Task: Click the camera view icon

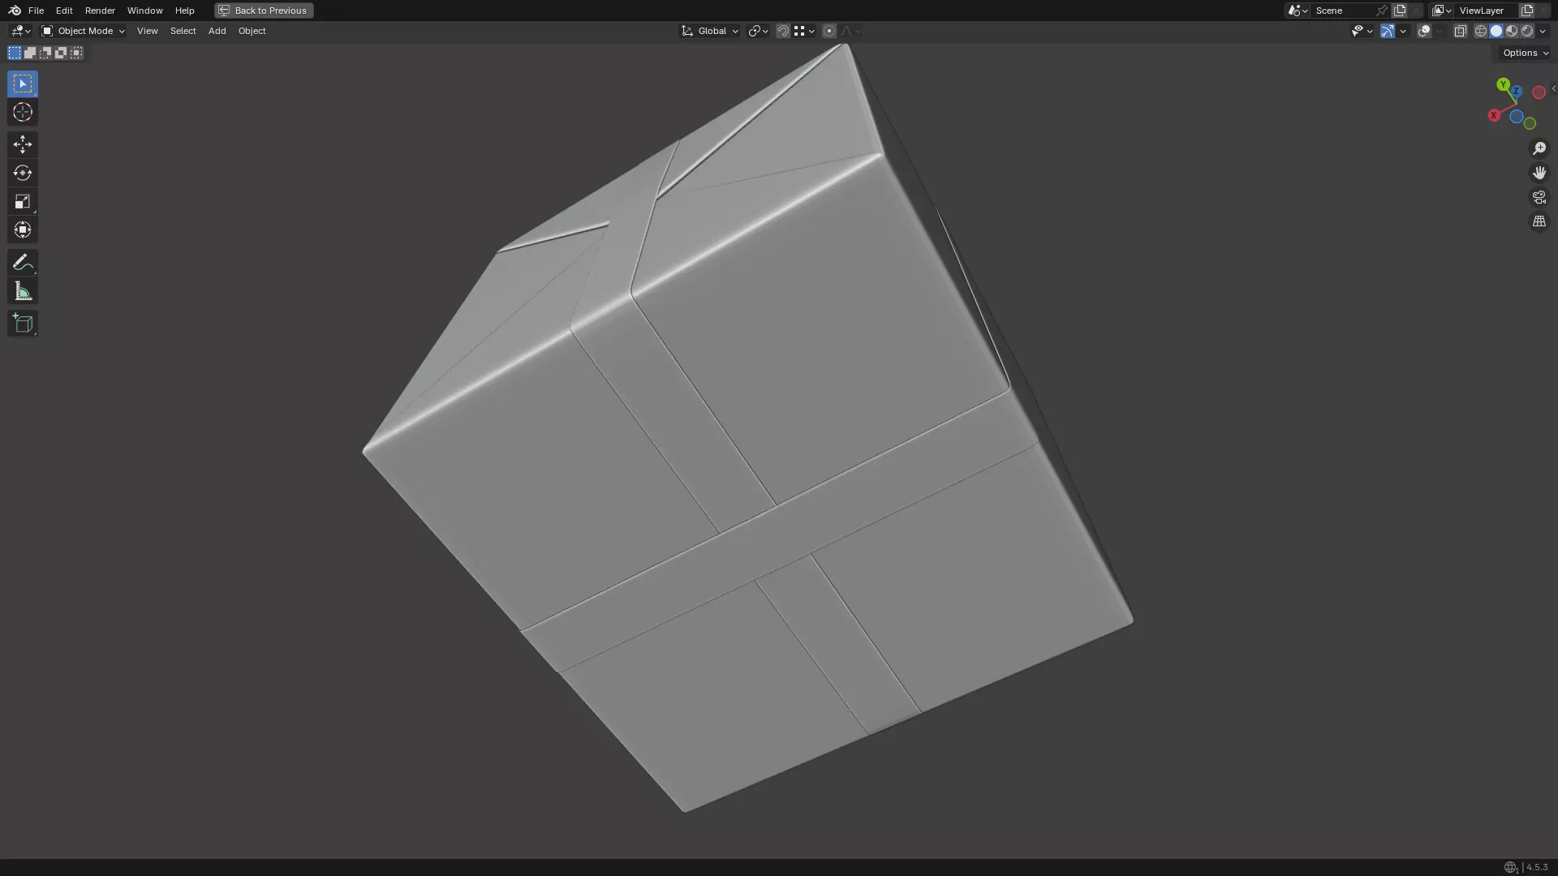Action: point(1539,197)
